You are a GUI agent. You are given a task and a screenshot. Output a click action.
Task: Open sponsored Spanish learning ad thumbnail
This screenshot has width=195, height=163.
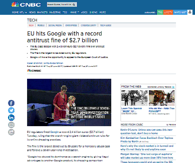pos(135,98)
